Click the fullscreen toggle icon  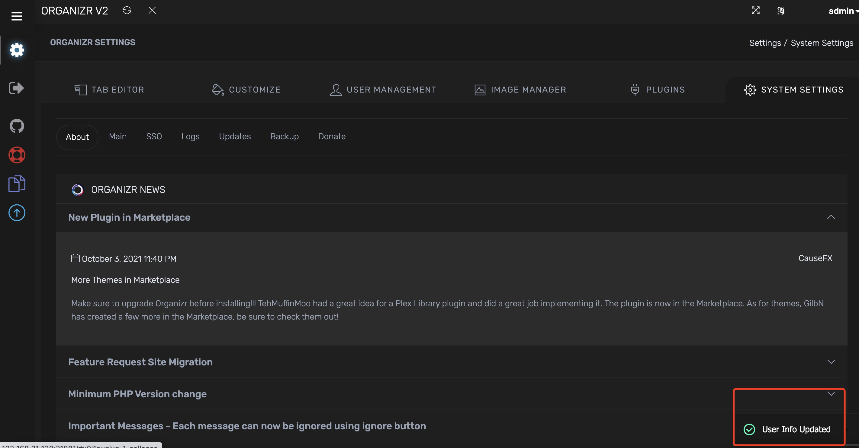pyautogui.click(x=756, y=10)
